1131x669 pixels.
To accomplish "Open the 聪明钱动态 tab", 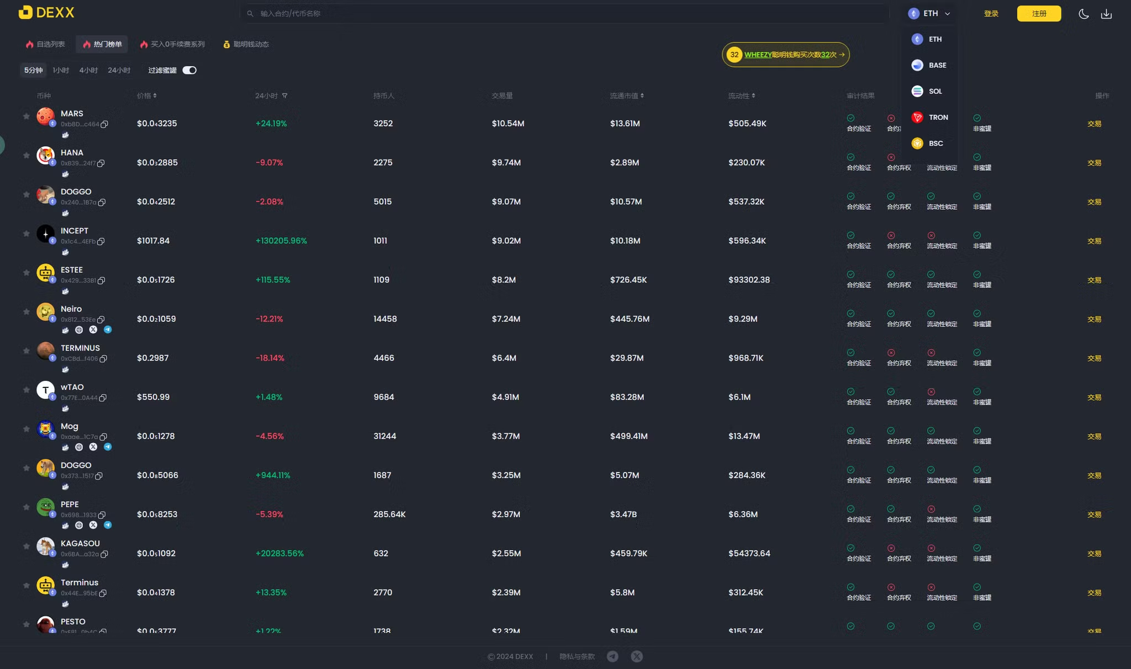I will point(246,44).
